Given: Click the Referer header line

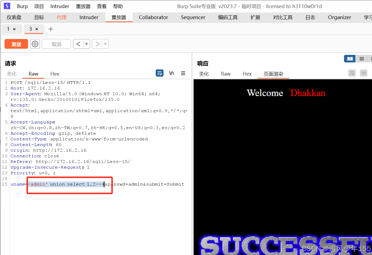Looking at the screenshot, I should (70, 162).
